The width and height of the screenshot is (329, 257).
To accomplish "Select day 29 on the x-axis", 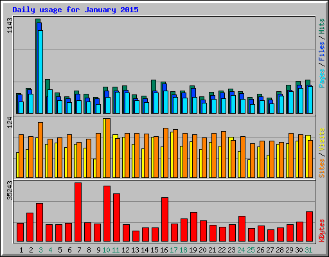I will (x=289, y=250).
